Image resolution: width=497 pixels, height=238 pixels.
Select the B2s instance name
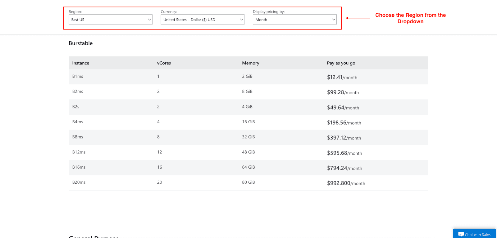(76, 107)
